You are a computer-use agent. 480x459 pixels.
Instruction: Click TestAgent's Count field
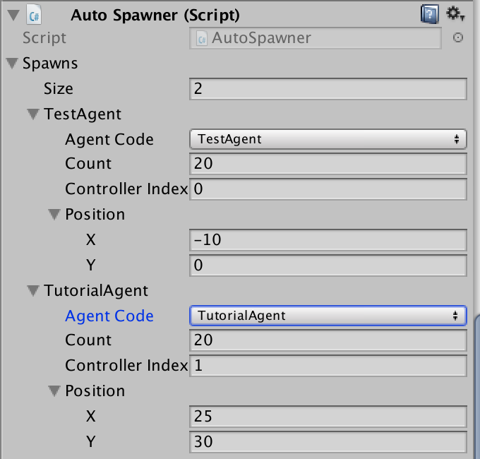[x=328, y=164]
